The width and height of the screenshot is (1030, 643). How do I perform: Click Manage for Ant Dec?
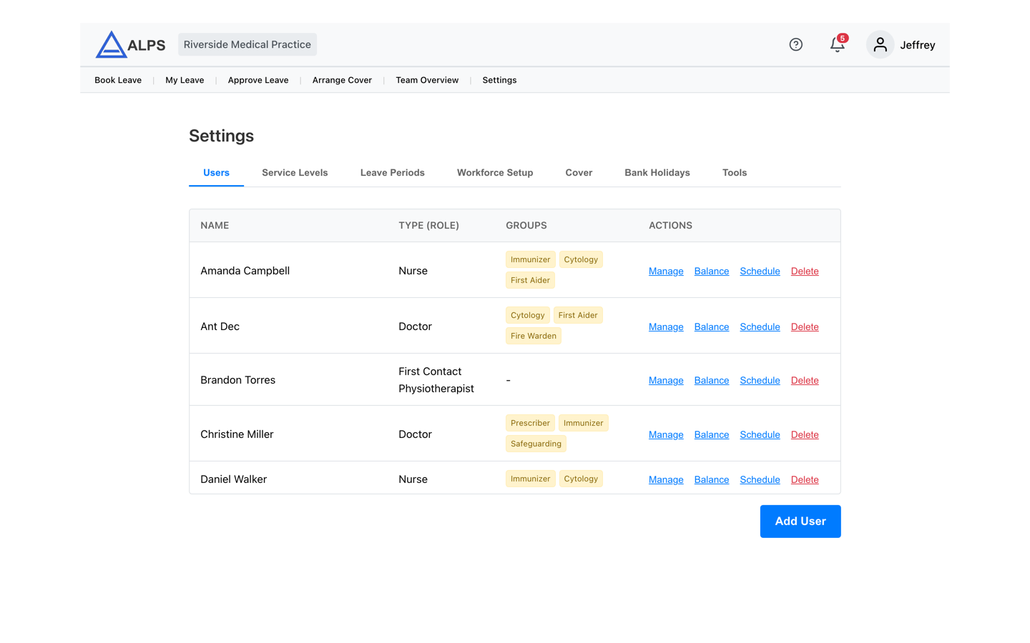pyautogui.click(x=666, y=327)
